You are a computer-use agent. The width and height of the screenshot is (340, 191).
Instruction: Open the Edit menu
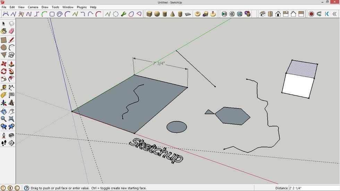click(12, 7)
